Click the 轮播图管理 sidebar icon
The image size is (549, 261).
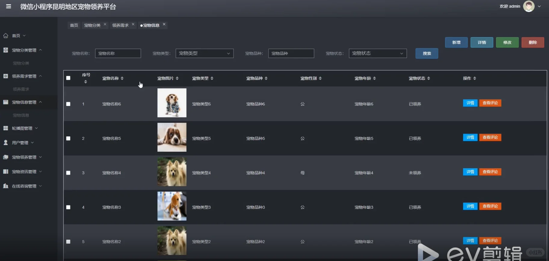(6, 128)
